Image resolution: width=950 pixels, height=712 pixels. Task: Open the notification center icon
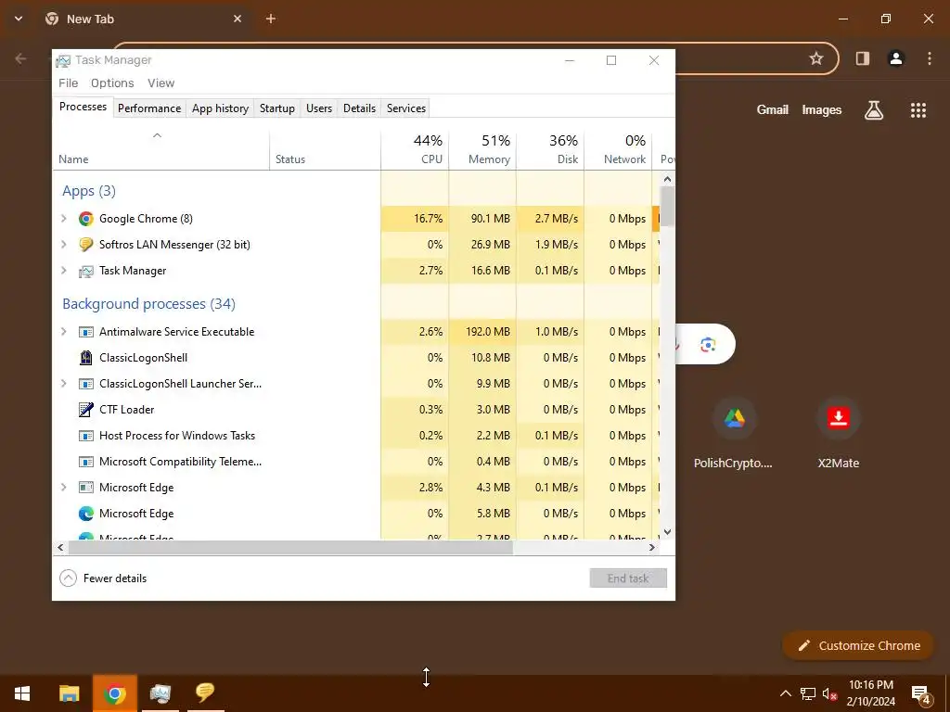[x=921, y=693]
